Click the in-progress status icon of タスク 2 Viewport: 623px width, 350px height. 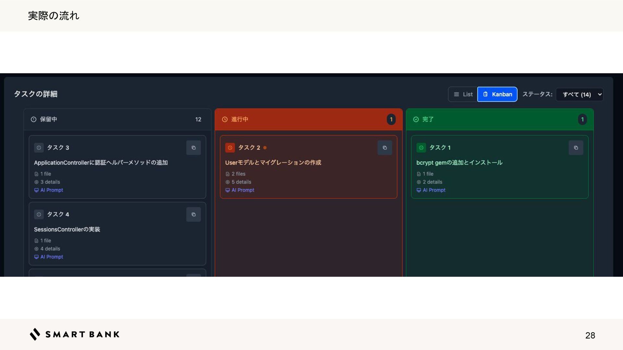[x=230, y=148]
